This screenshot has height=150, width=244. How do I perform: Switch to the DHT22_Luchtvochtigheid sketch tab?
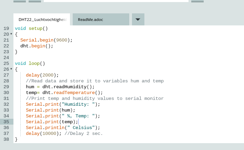click(x=42, y=20)
